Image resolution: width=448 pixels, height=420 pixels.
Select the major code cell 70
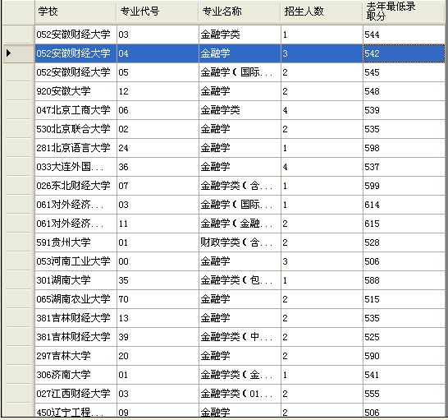click(x=158, y=299)
